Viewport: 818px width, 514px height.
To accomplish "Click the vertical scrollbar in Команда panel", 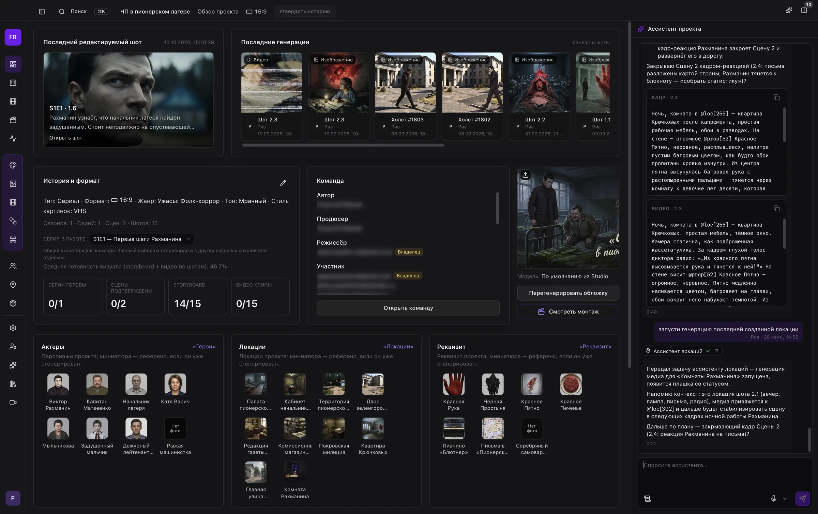I will click(497, 208).
